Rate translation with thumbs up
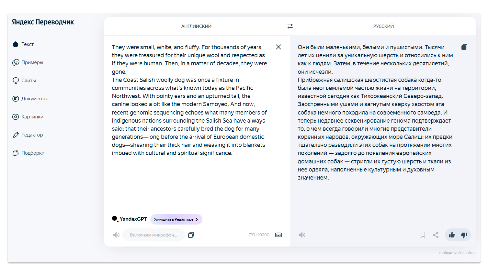This screenshot has height=275, width=488. click(452, 235)
